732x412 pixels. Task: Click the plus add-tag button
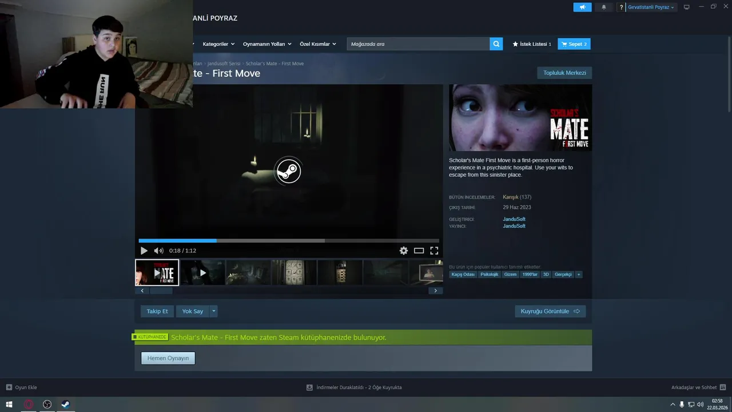tap(579, 275)
